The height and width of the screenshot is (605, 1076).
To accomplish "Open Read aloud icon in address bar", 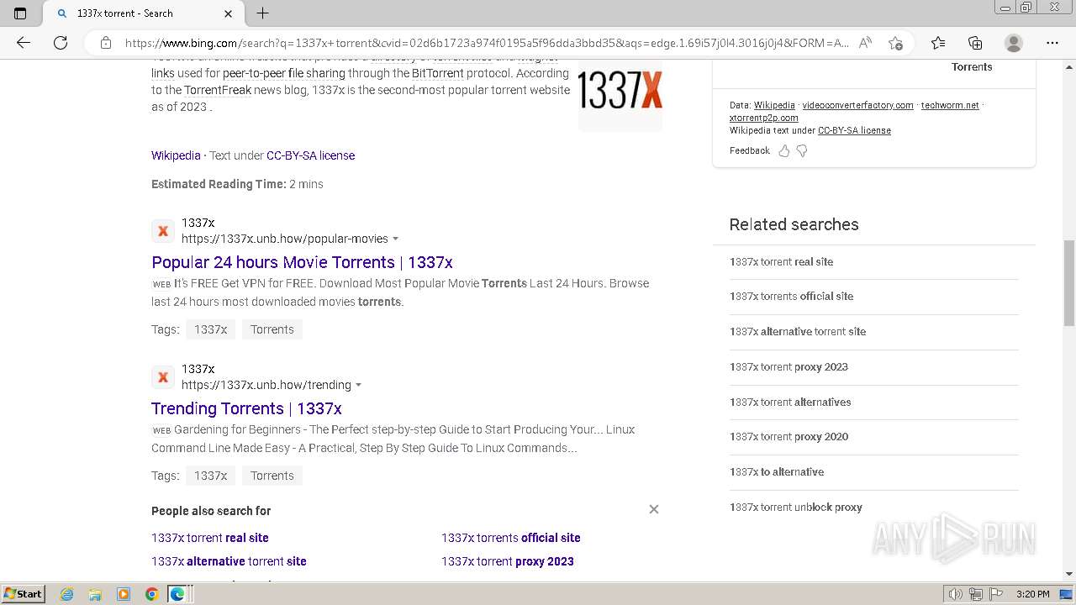I will 865,43.
